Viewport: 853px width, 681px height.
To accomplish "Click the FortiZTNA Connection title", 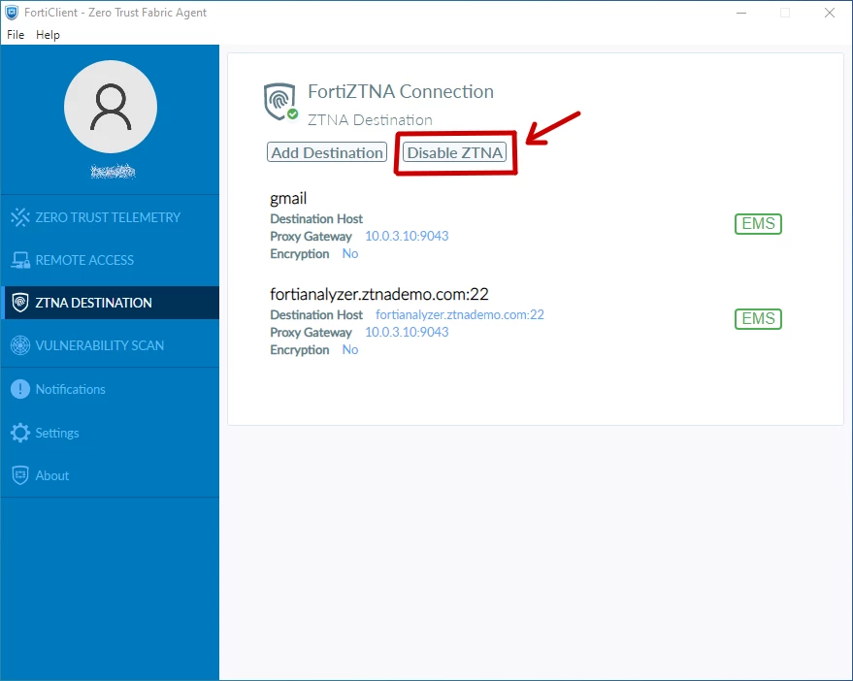I will click(401, 91).
